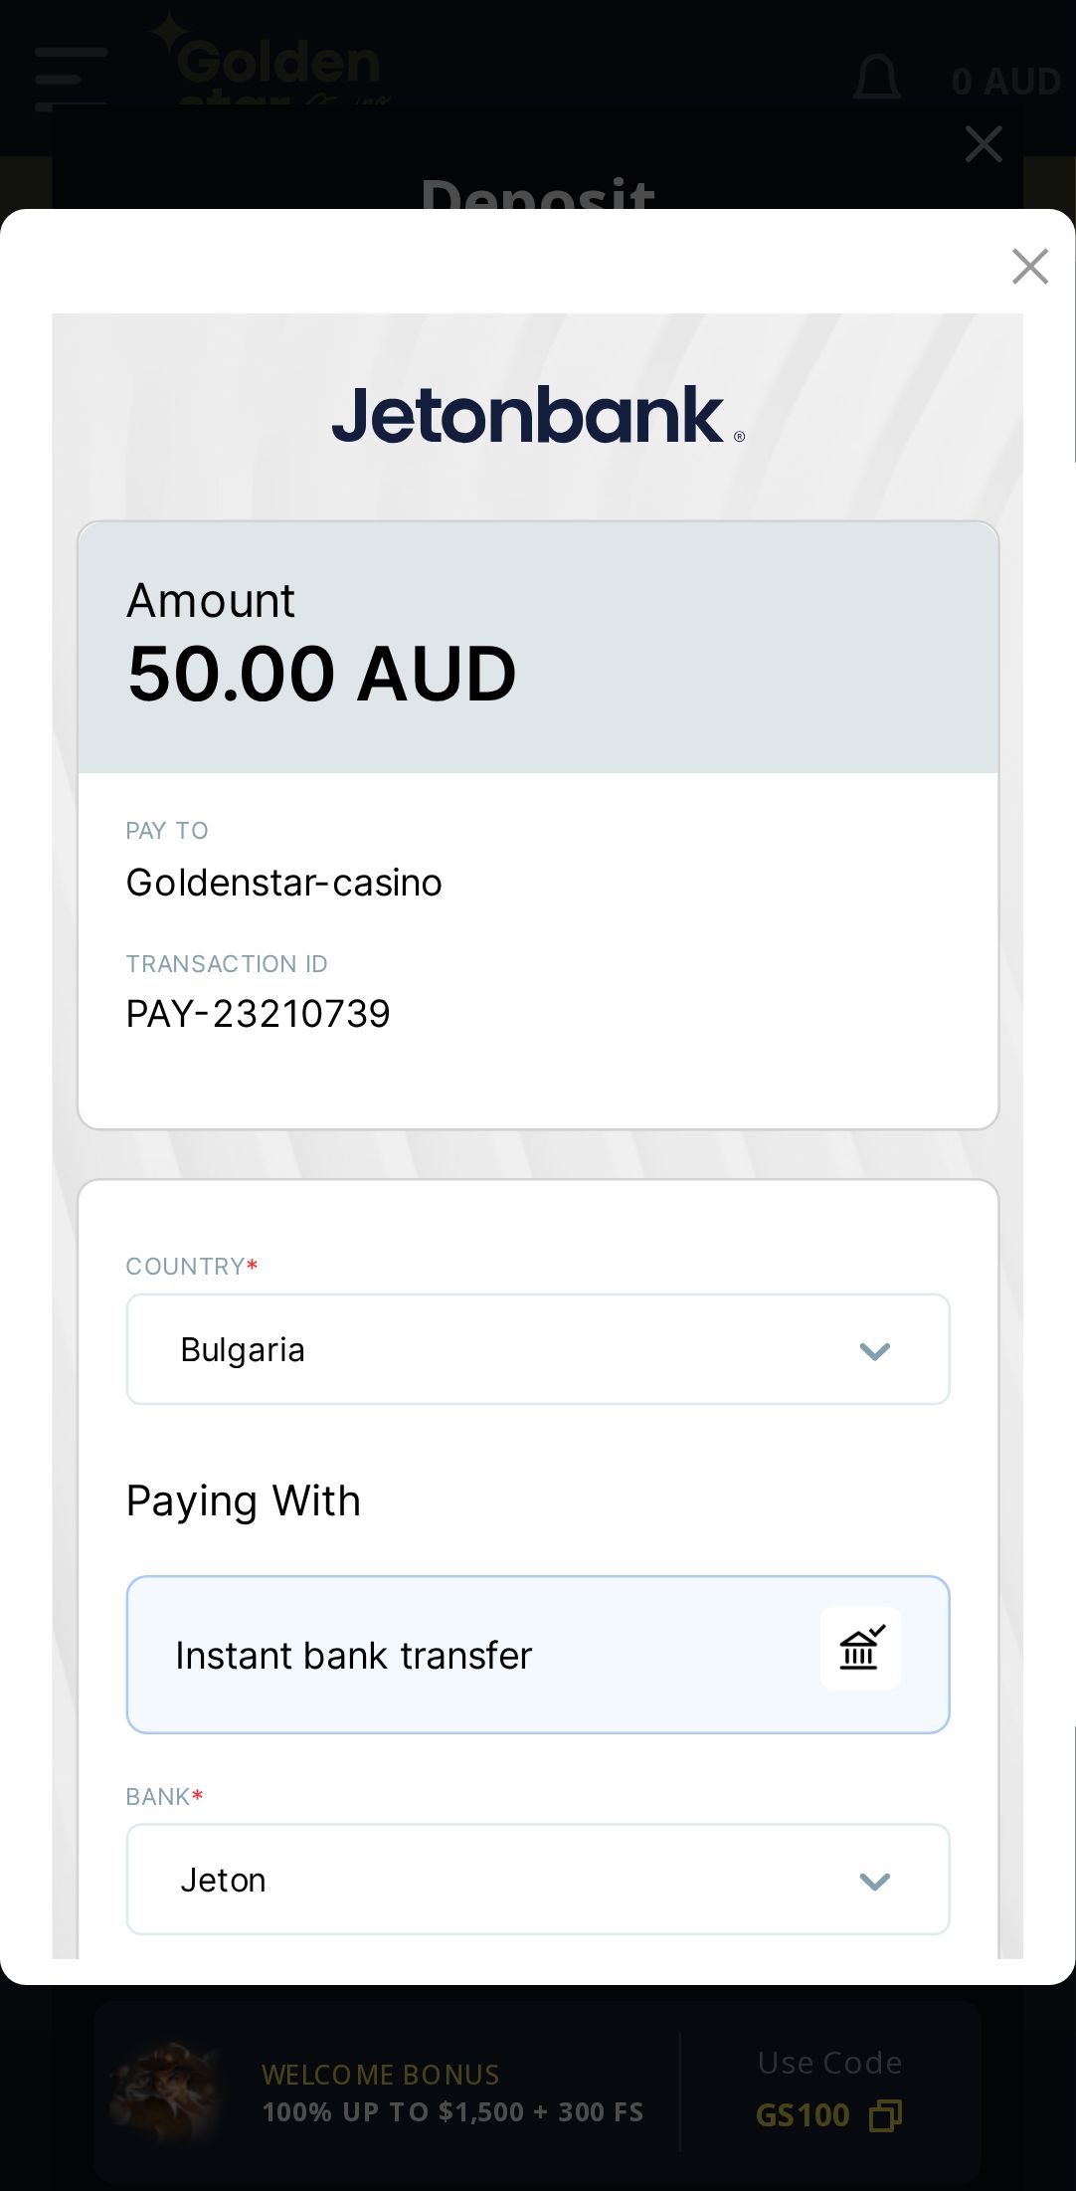Image resolution: width=1076 pixels, height=2191 pixels.
Task: Click the Country field chevron arrow
Action: [x=874, y=1351]
